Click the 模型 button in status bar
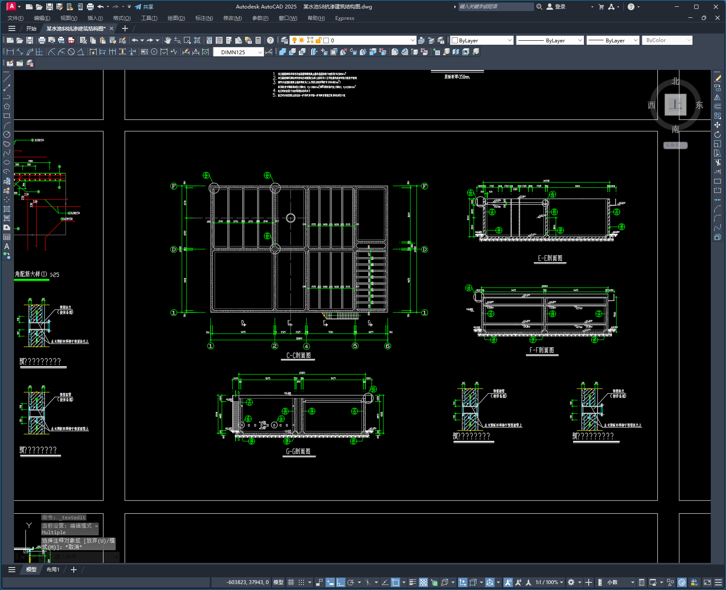This screenshot has height=590, width=726. click(x=278, y=582)
